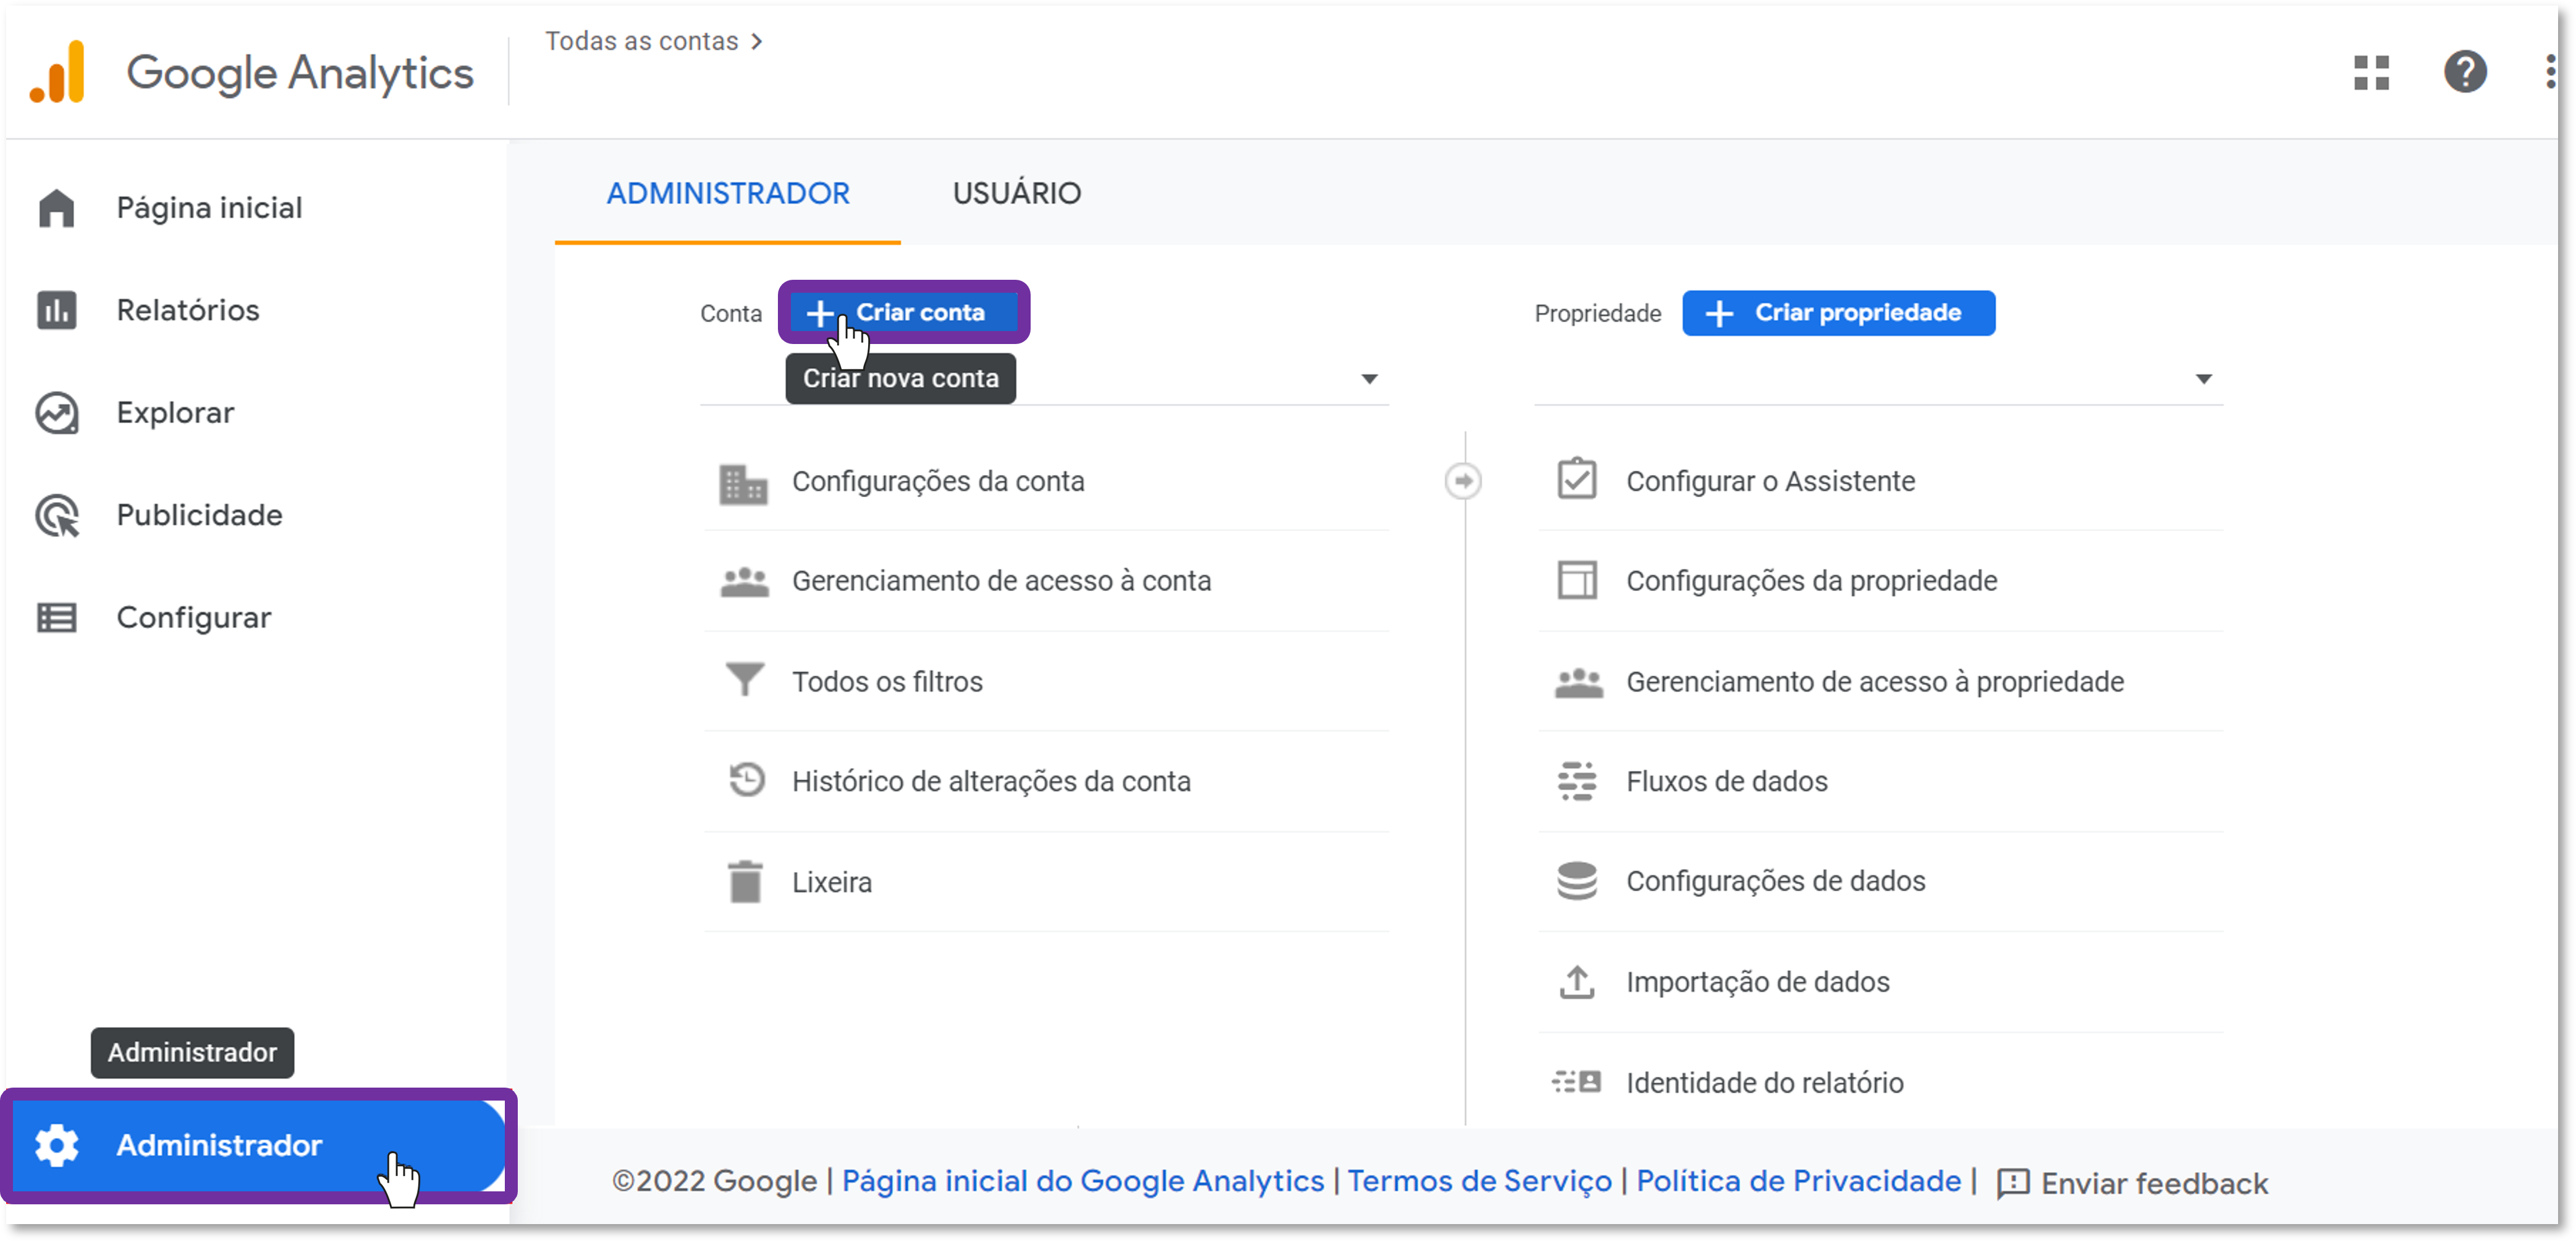Screen dimensions: 2576x1242
Task: Open Configurações da conta
Action: 1046,482
